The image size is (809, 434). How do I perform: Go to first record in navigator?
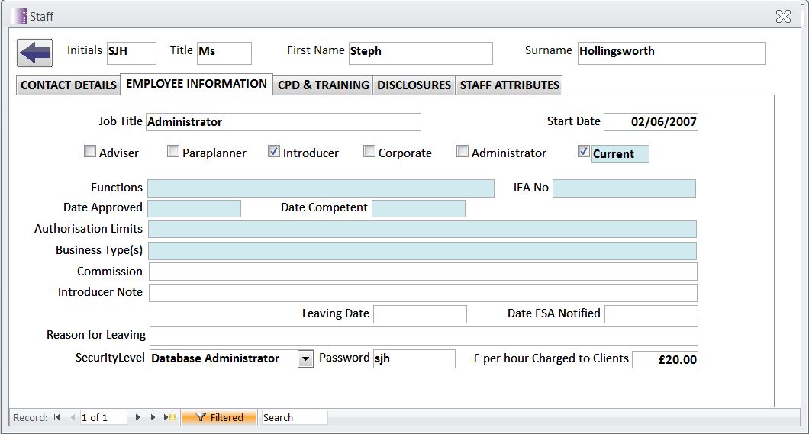pos(56,417)
